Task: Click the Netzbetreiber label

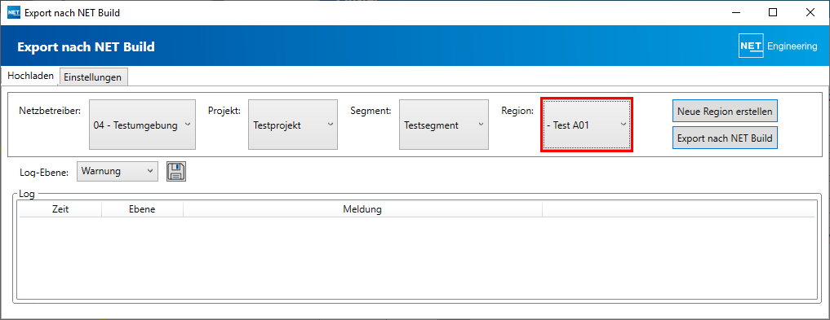Action: coord(50,111)
